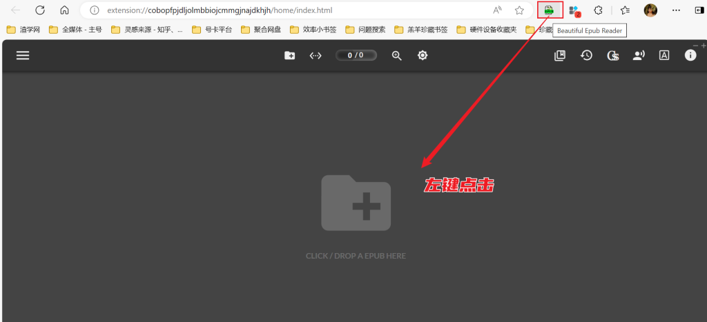Image resolution: width=707 pixels, height=322 pixels.
Task: Open the browser Settings and more ellipsis
Action: [x=677, y=10]
